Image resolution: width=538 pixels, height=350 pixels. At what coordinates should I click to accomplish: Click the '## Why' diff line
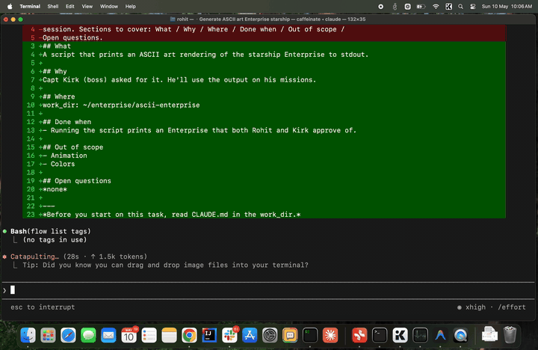point(55,72)
